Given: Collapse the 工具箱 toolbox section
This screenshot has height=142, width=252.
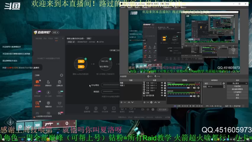Looking at the screenshot, I should pyautogui.click(x=61, y=75).
